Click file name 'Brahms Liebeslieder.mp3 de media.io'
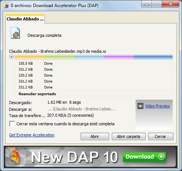182x171 pixels. click(x=73, y=51)
